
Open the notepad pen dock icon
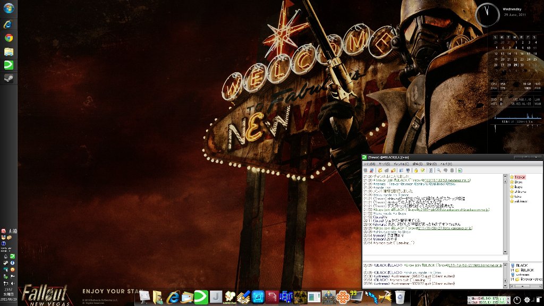point(243,297)
